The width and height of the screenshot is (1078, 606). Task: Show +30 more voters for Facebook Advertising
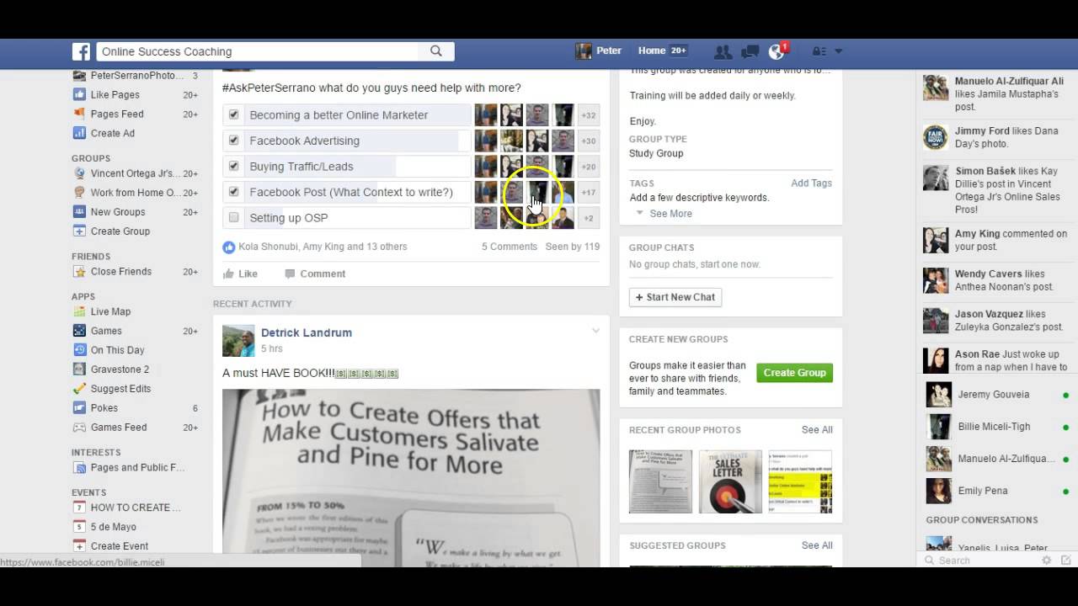tap(588, 141)
